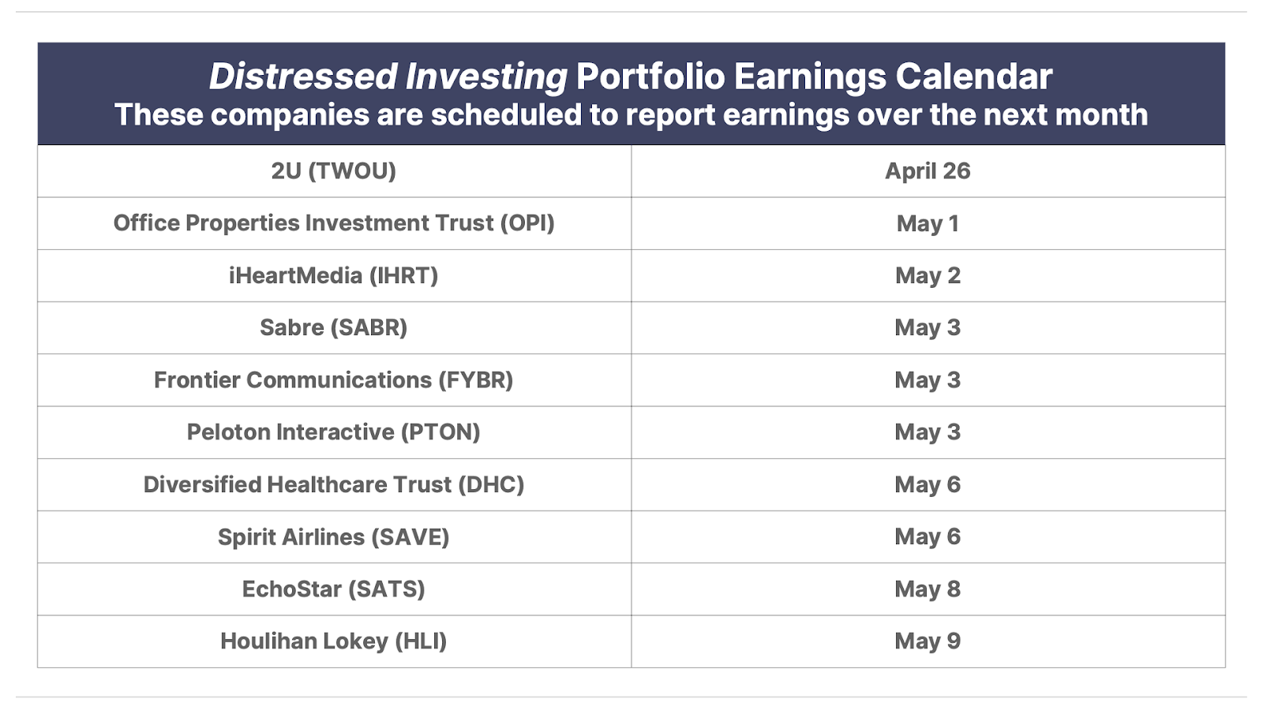Click the EchoStar (SATS) cell

(334, 589)
